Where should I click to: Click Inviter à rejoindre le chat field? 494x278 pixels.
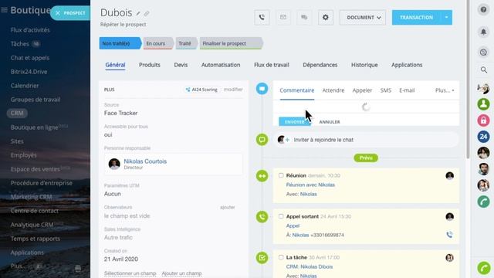[366, 140]
